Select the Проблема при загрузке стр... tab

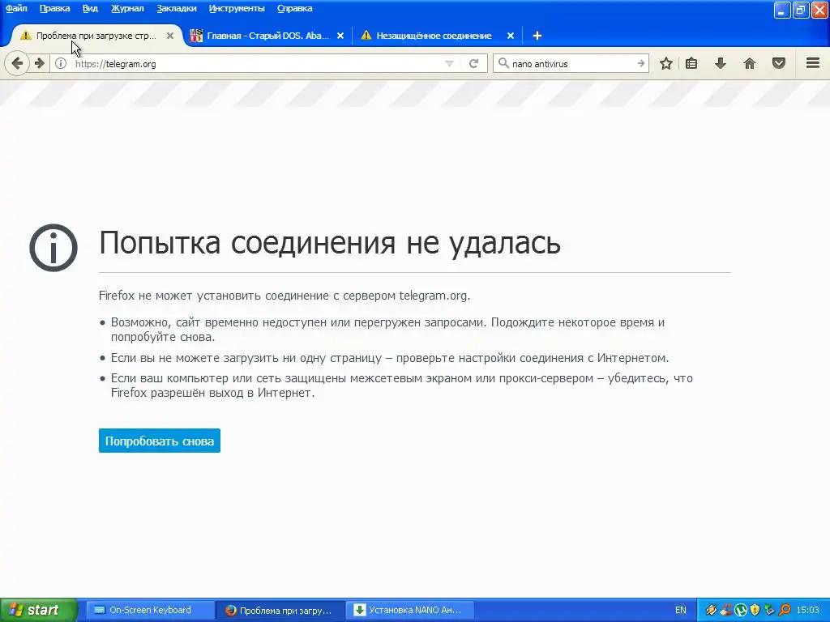96,36
